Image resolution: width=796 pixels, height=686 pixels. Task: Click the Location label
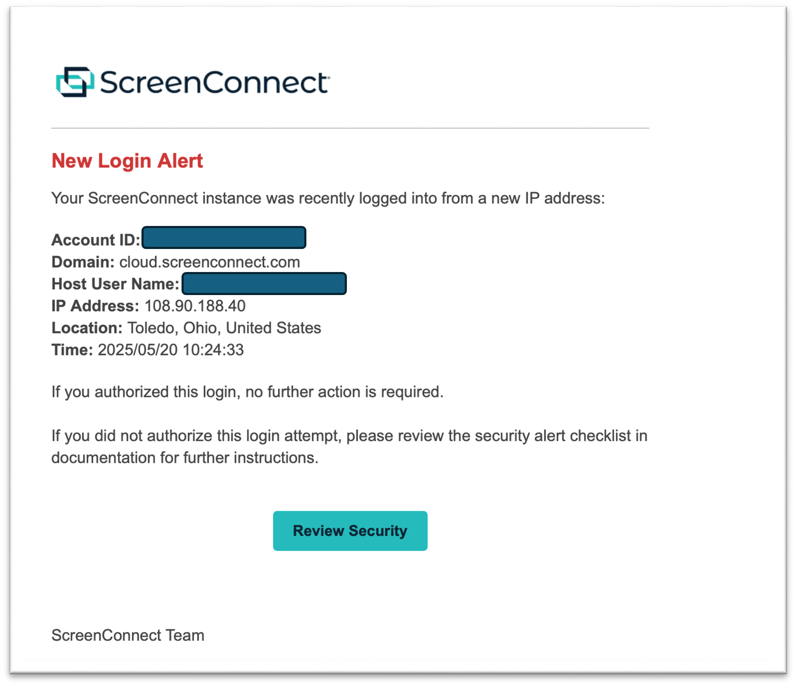[87, 328]
